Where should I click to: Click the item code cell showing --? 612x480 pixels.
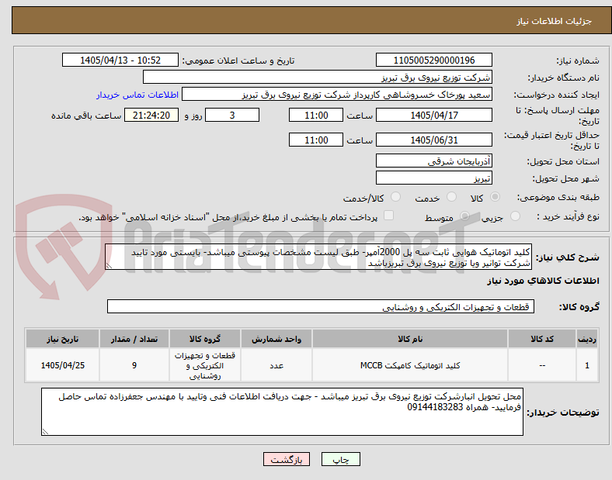coord(542,365)
